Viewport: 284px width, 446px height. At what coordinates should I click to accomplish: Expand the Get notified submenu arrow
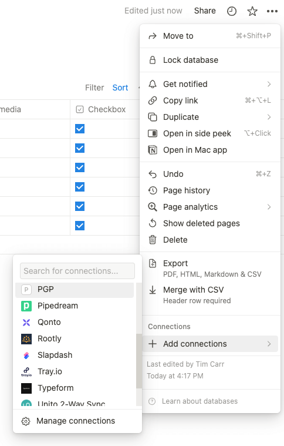pyautogui.click(x=269, y=84)
